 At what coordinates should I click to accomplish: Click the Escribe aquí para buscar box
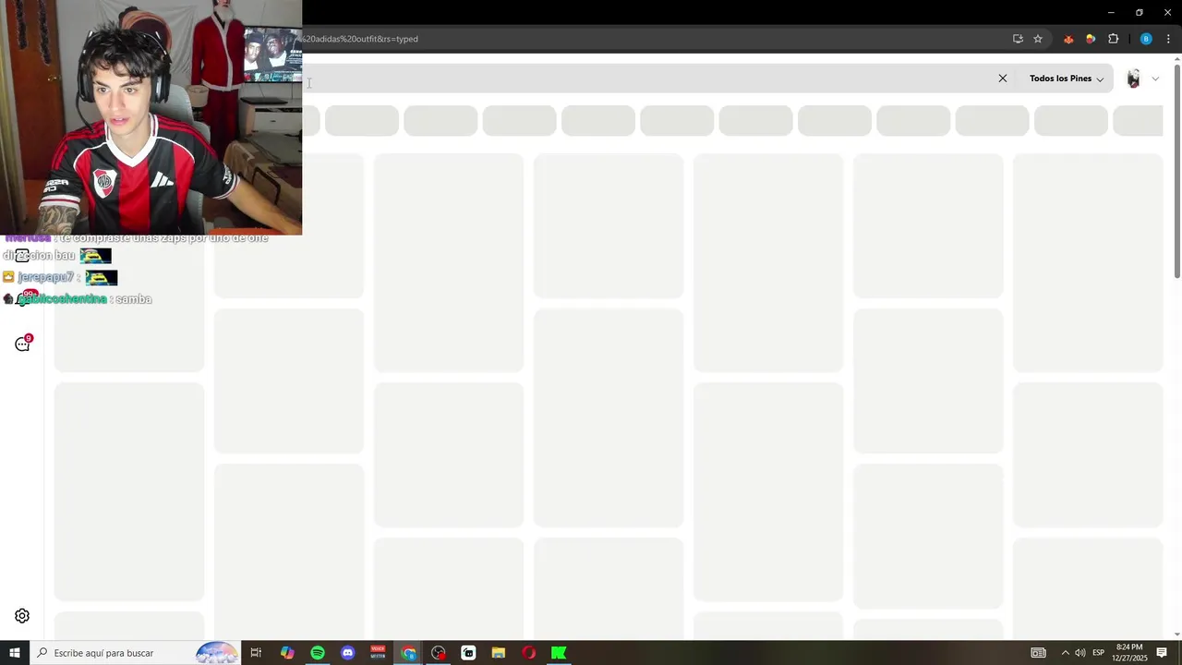136,653
